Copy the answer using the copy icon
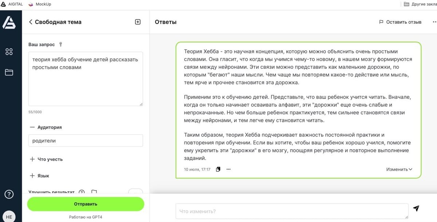Screen dimensions: 437x222 pos(218,169)
